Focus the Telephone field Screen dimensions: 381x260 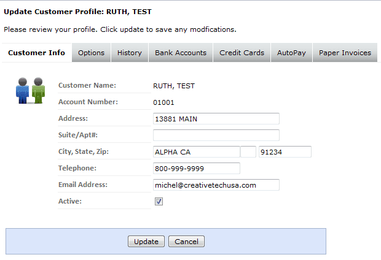click(x=196, y=168)
